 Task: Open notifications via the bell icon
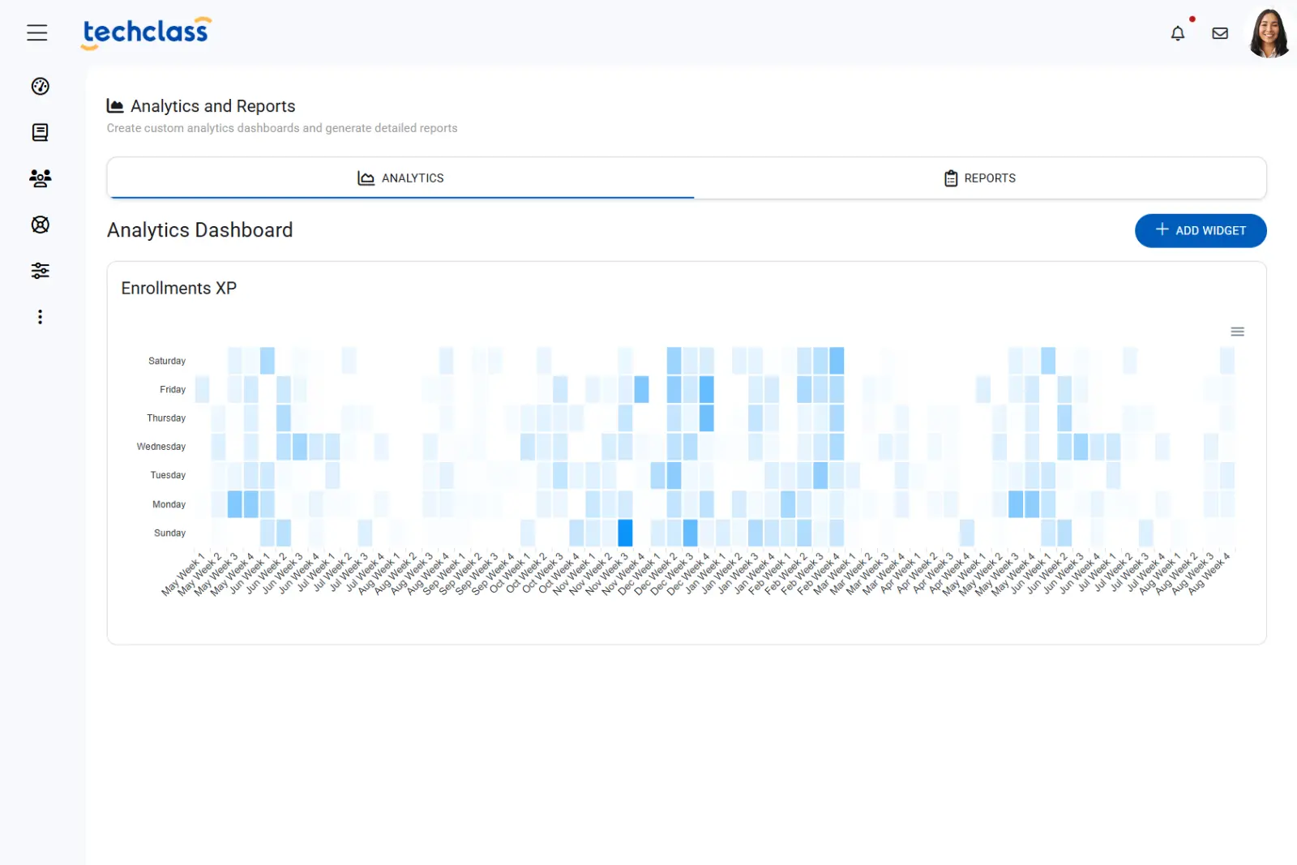1178,33
